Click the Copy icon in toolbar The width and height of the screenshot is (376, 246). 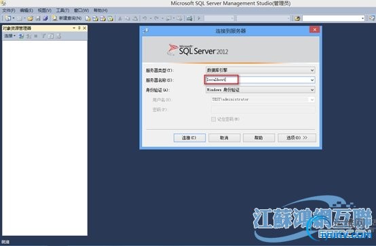128,18
